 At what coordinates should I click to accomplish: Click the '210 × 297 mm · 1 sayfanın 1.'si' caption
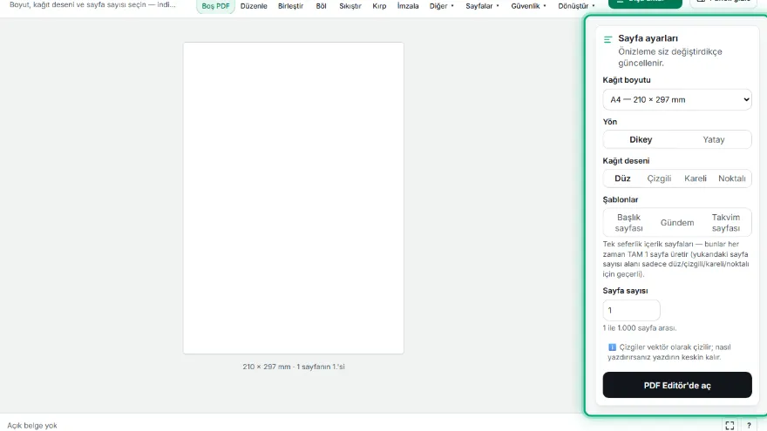click(x=294, y=367)
